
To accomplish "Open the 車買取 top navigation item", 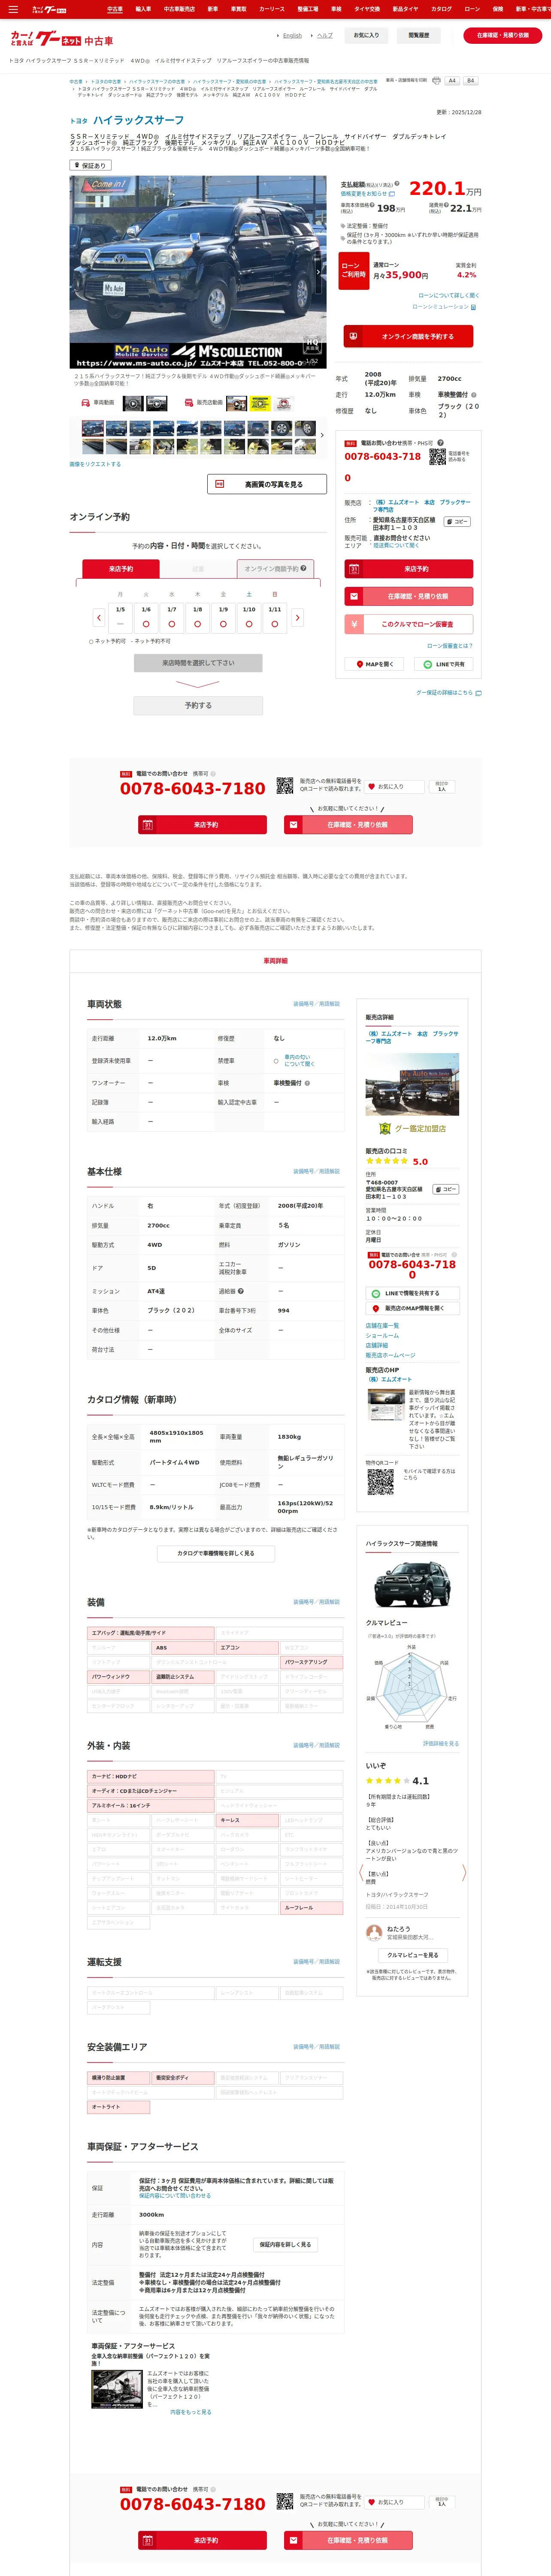I will (238, 9).
